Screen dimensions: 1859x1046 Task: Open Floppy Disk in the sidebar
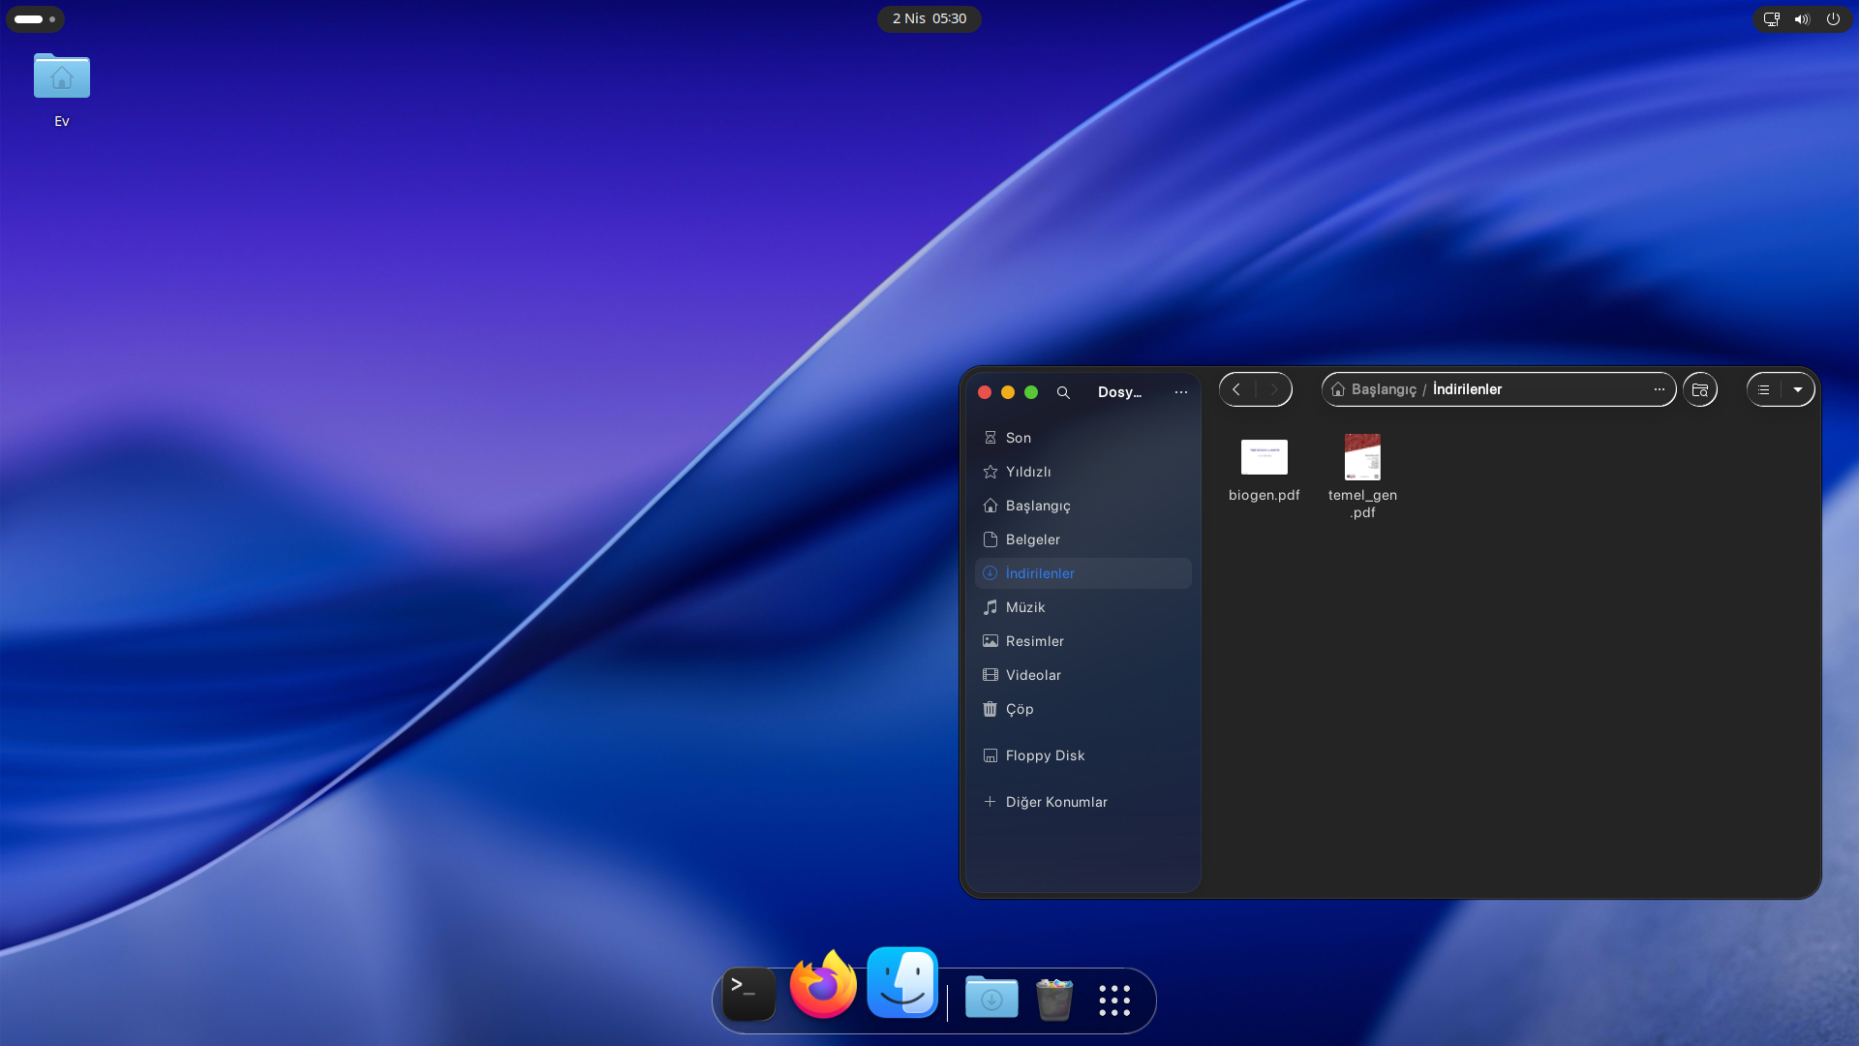click(x=1082, y=755)
